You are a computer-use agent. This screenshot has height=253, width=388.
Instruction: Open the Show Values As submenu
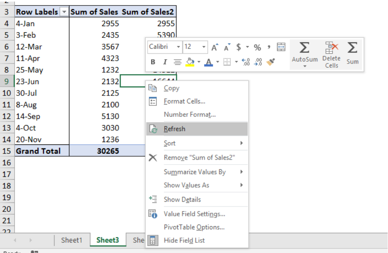(197, 185)
